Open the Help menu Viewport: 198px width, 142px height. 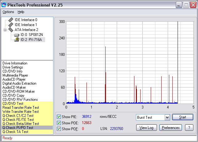21,12
